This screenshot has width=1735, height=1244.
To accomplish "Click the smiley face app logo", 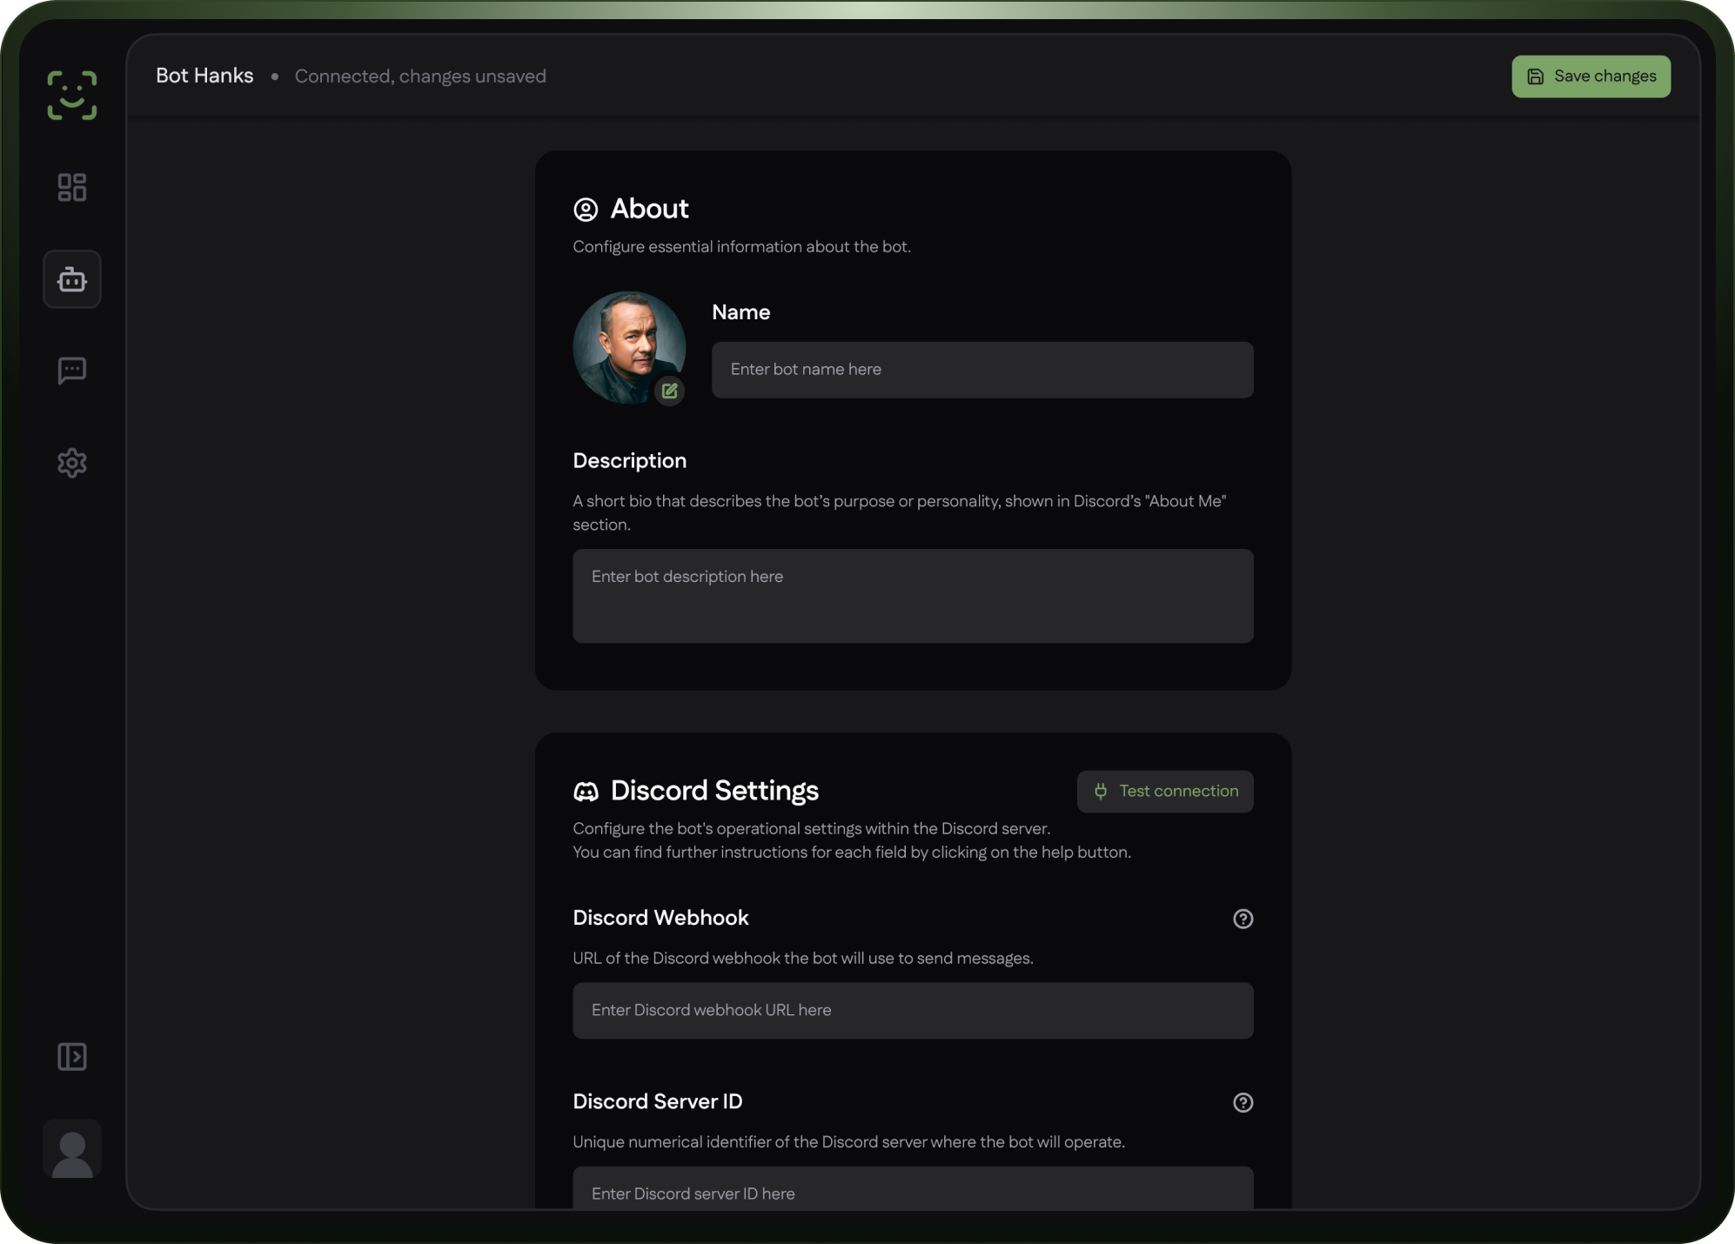I will [72, 95].
